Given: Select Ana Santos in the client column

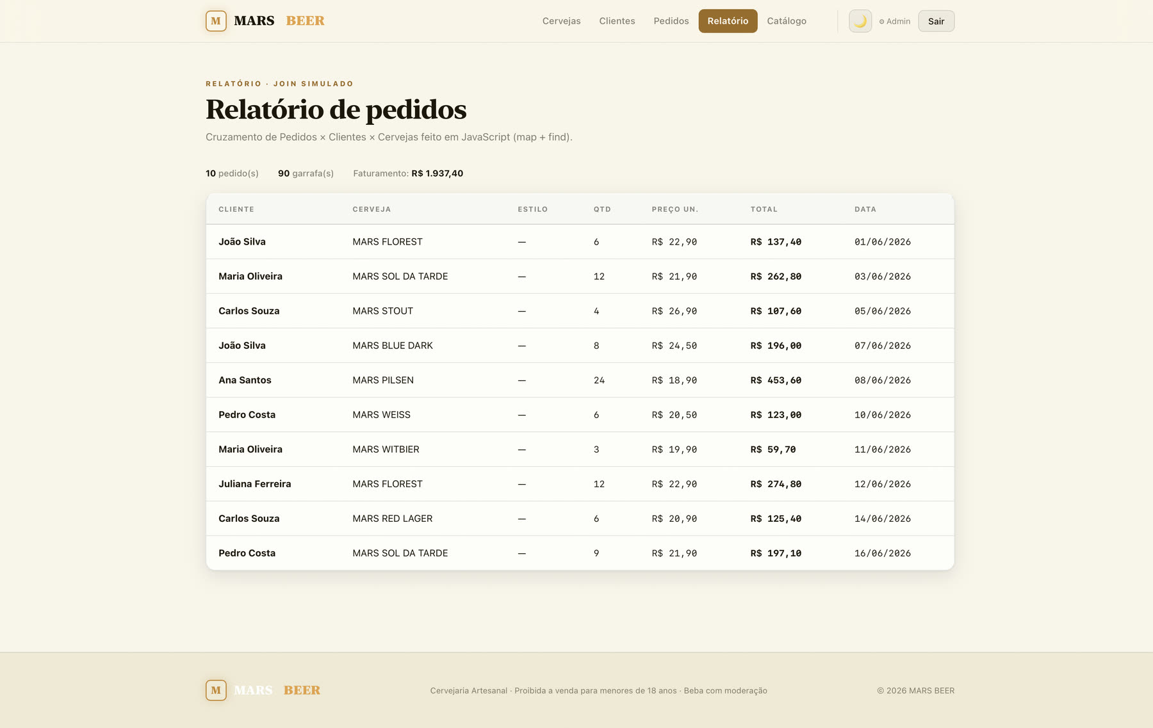Looking at the screenshot, I should tap(245, 380).
